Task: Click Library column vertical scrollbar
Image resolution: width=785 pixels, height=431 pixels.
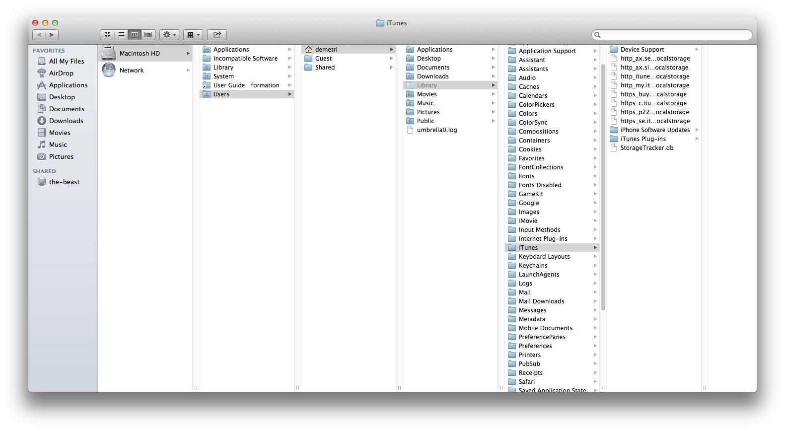Action: pos(603,187)
